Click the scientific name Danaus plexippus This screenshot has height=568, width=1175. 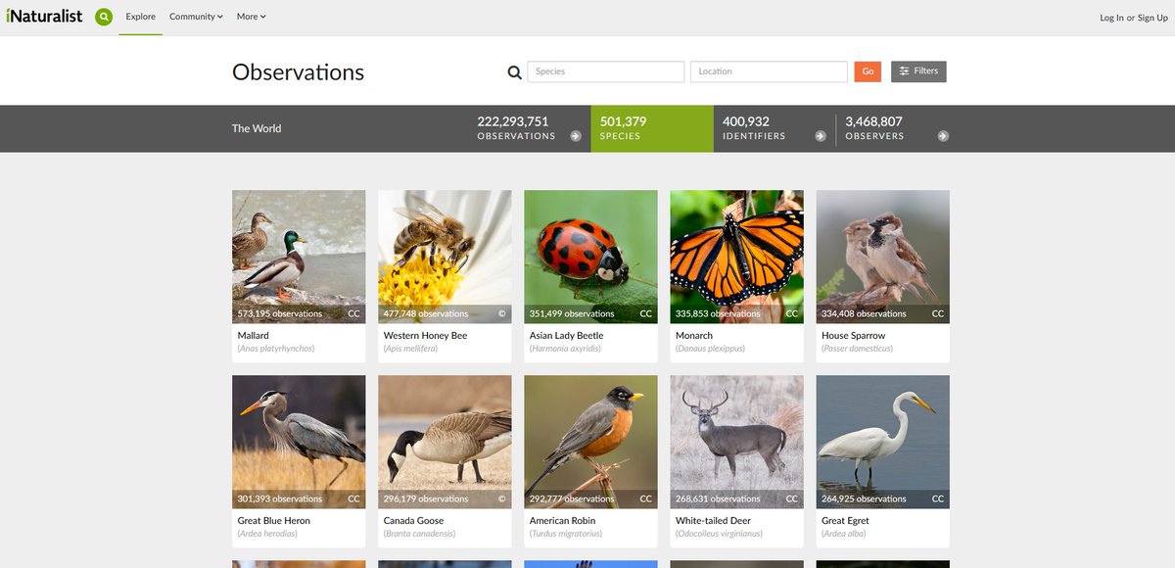[710, 349]
